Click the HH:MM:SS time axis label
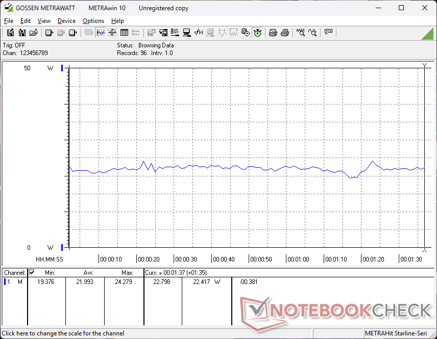Viewport: 437px width, 339px height. click(x=50, y=259)
